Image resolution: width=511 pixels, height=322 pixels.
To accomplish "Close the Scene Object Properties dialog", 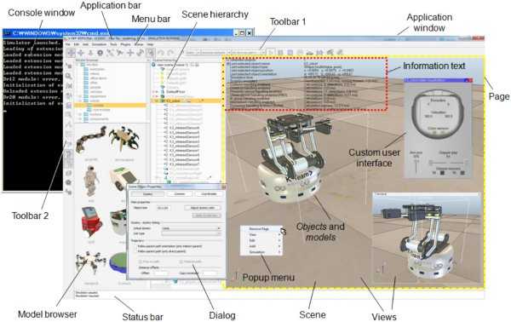I will point(223,187).
